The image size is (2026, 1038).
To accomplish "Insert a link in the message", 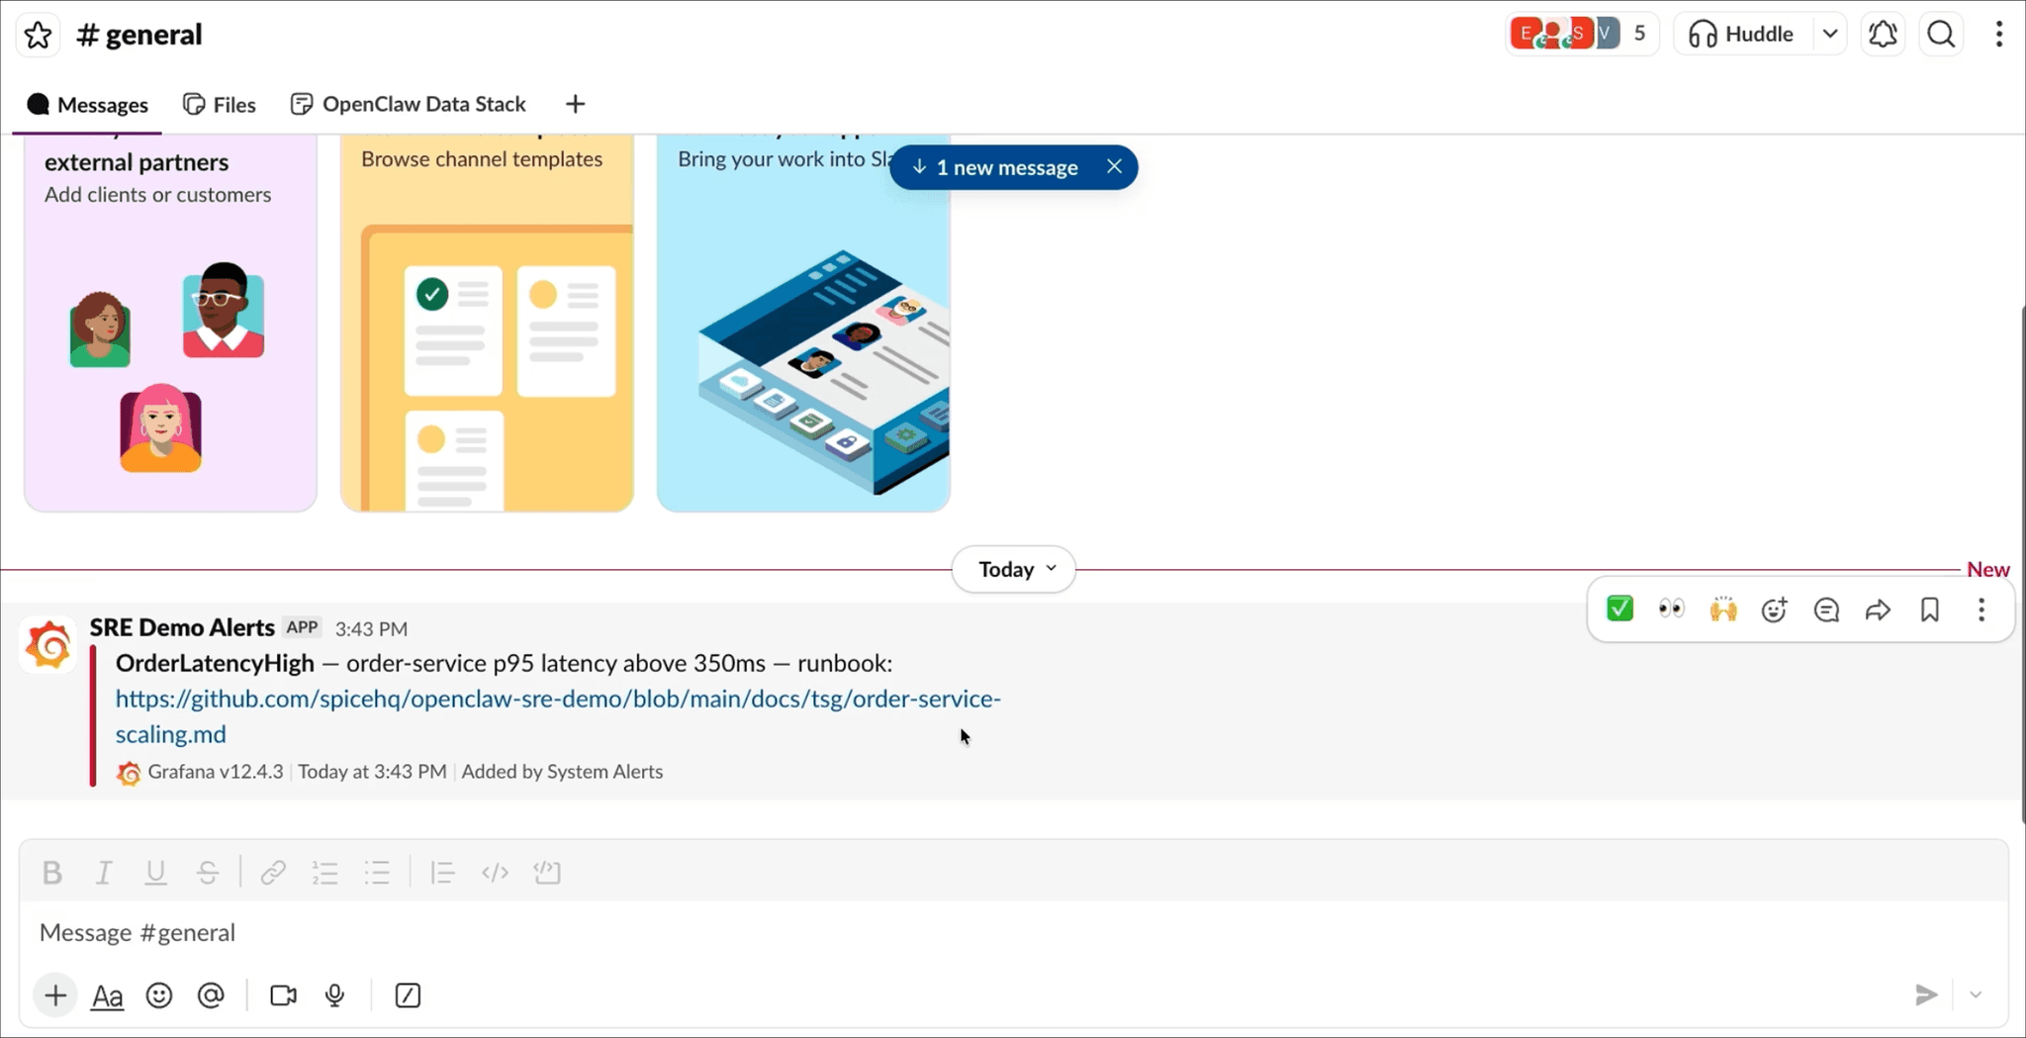I will [x=273, y=873].
